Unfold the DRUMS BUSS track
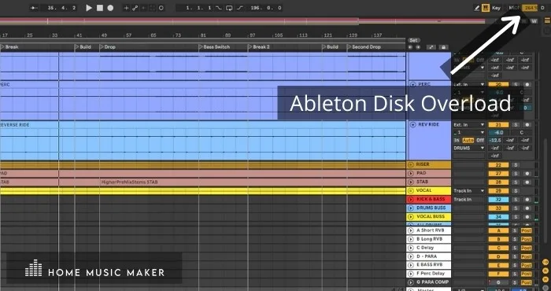The width and height of the screenshot is (551, 291). pyautogui.click(x=410, y=208)
